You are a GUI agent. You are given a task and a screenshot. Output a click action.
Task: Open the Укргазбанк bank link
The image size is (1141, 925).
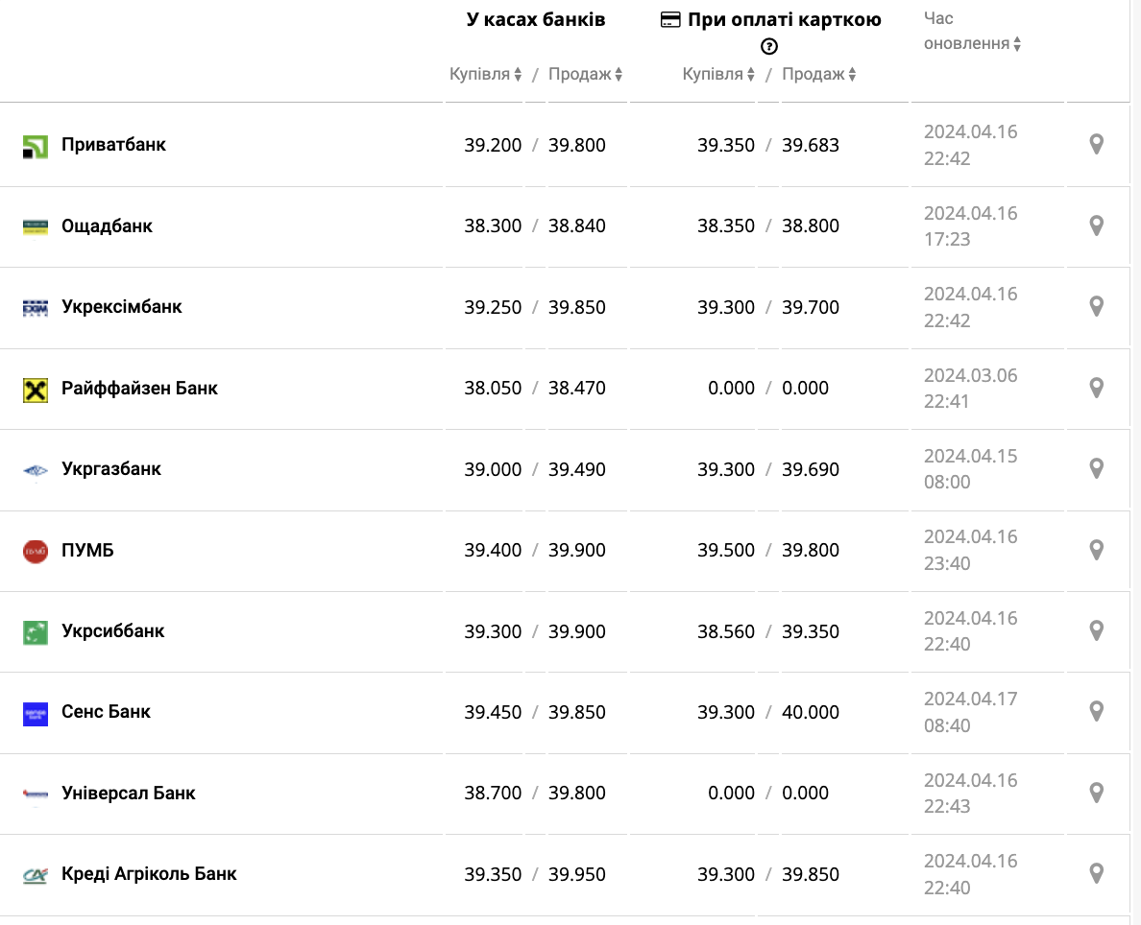pos(111,469)
